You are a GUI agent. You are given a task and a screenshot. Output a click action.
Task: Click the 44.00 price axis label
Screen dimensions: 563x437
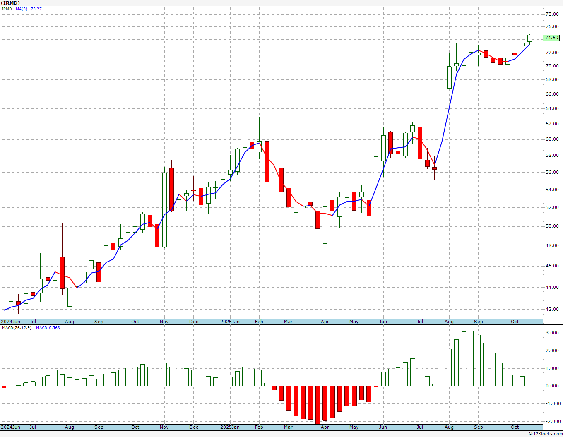pos(552,287)
